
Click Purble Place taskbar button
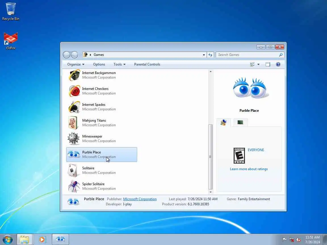[x=60, y=240]
